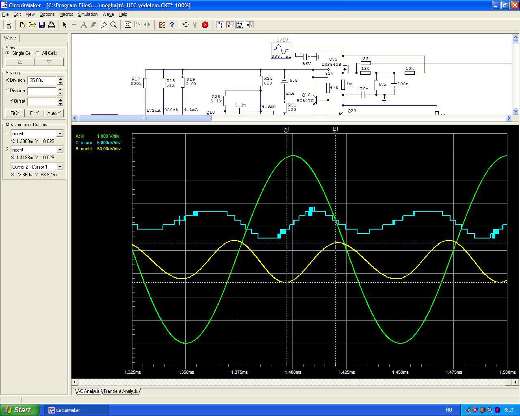520x416 pixels.
Task: Open the Wave menu
Action: [108, 14]
